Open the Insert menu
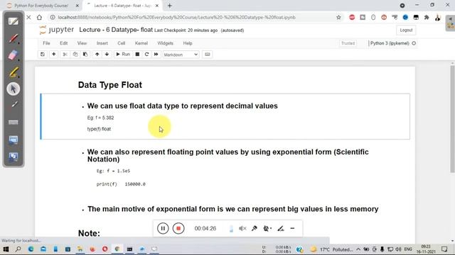This screenshot has height=255, width=455. tap(102, 43)
